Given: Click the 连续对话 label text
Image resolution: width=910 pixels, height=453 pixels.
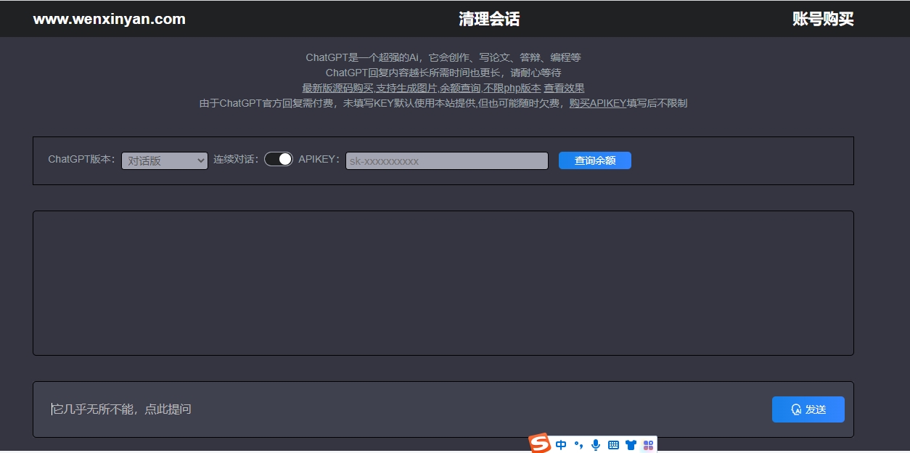Looking at the screenshot, I should click(236, 159).
